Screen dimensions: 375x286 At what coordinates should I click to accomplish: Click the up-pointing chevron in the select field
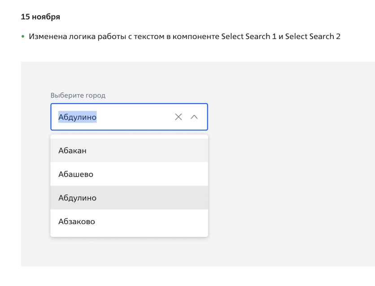(x=194, y=117)
